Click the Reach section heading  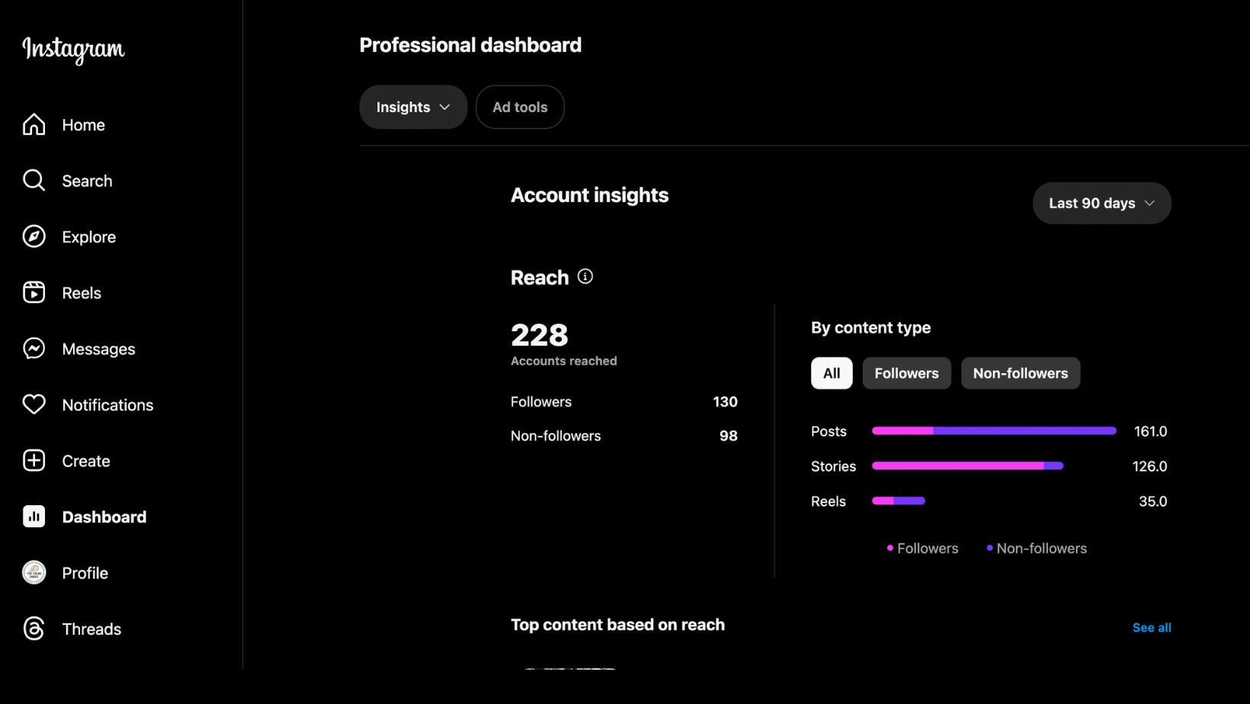coord(540,278)
